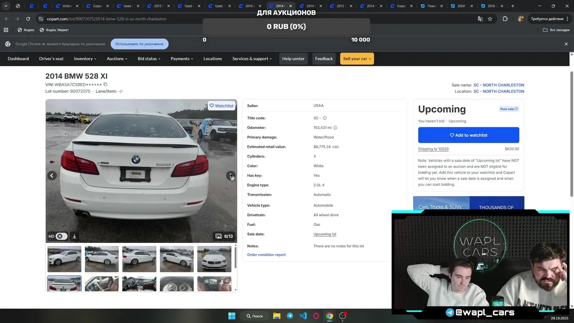The image size is (574, 323).
Task: Open the Chrome extensions puzzle icon
Action: tap(505, 19)
